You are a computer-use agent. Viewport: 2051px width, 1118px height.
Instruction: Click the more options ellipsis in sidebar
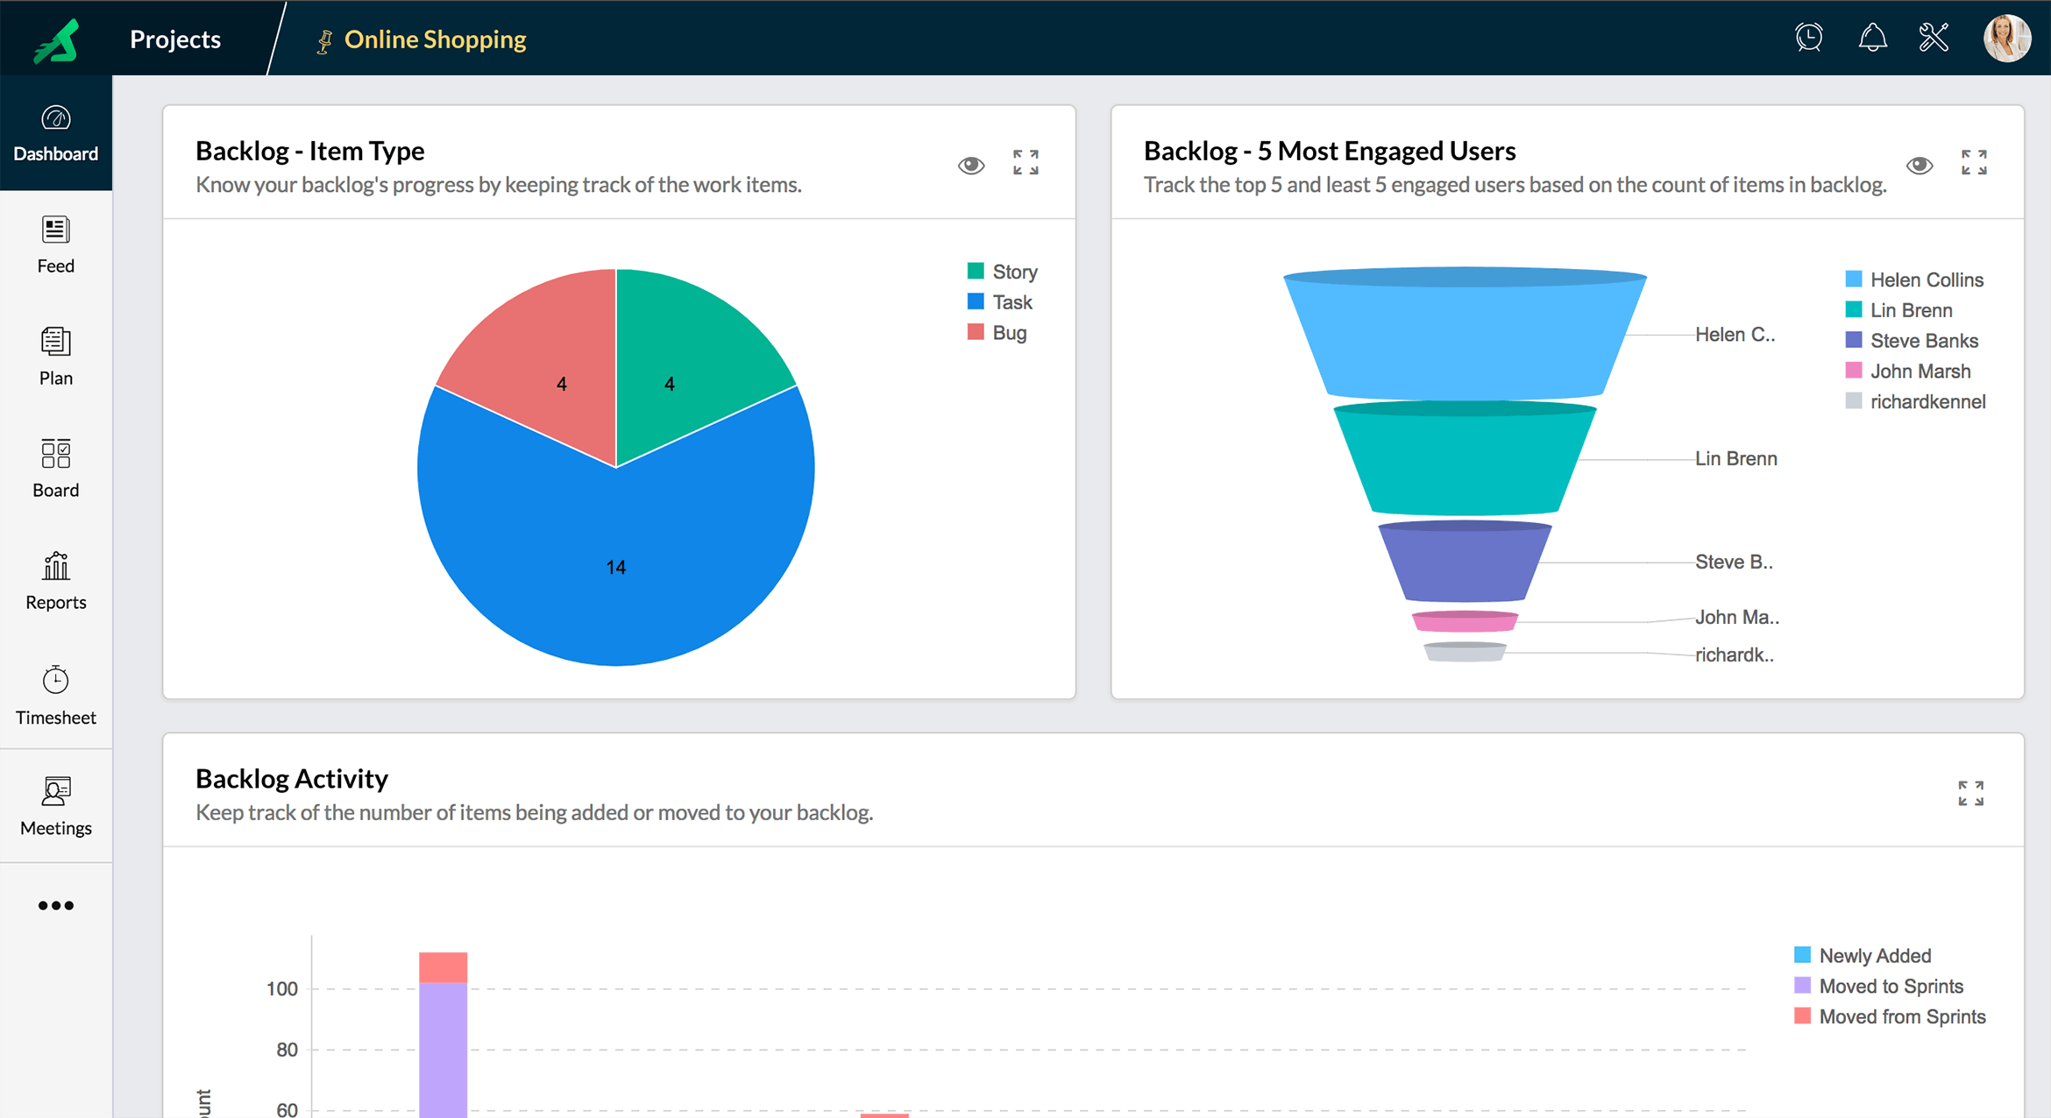click(x=55, y=904)
